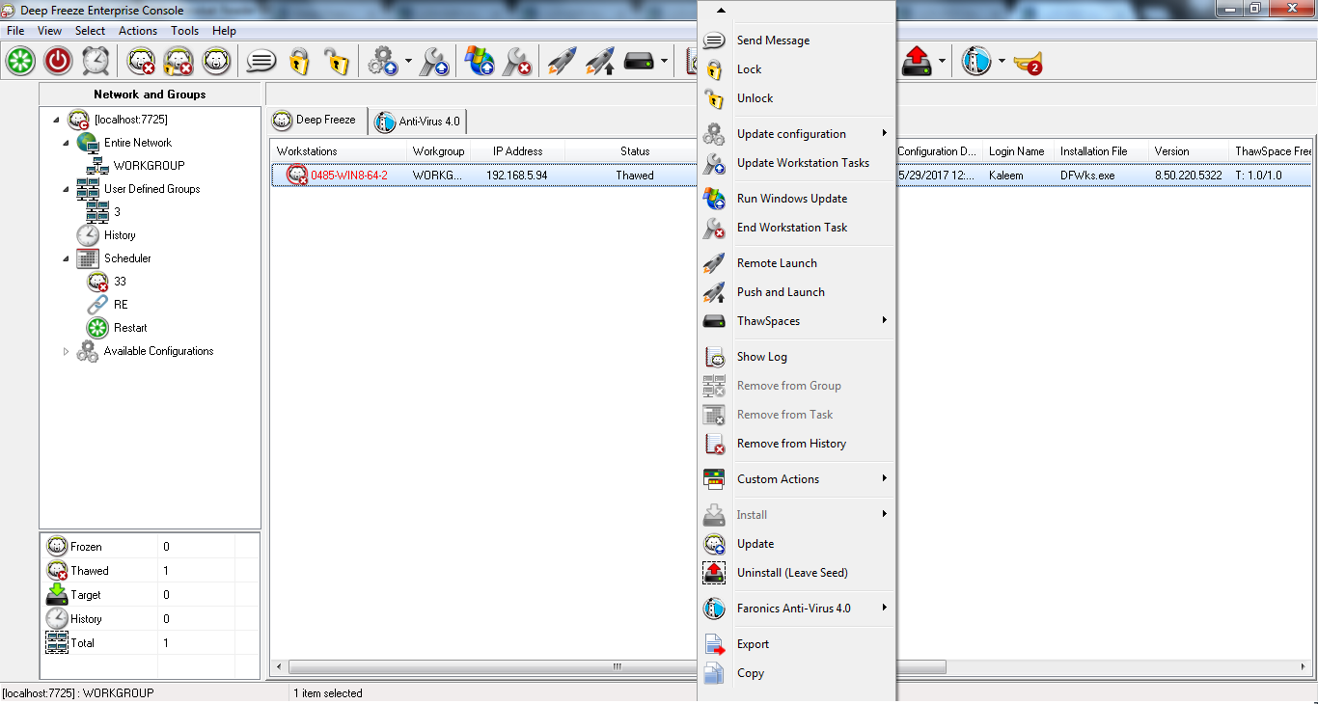
Task: Sort by the Workstations column header
Action: coord(339,151)
